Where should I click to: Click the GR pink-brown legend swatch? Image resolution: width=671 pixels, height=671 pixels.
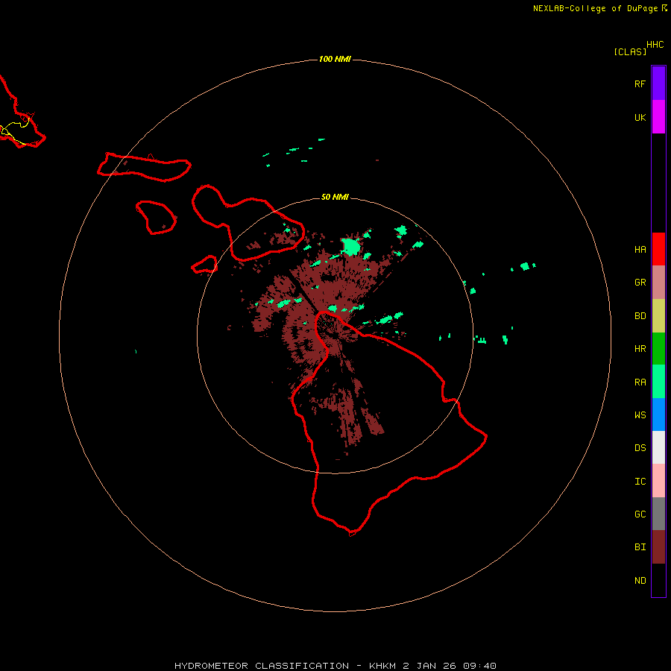[x=658, y=283]
